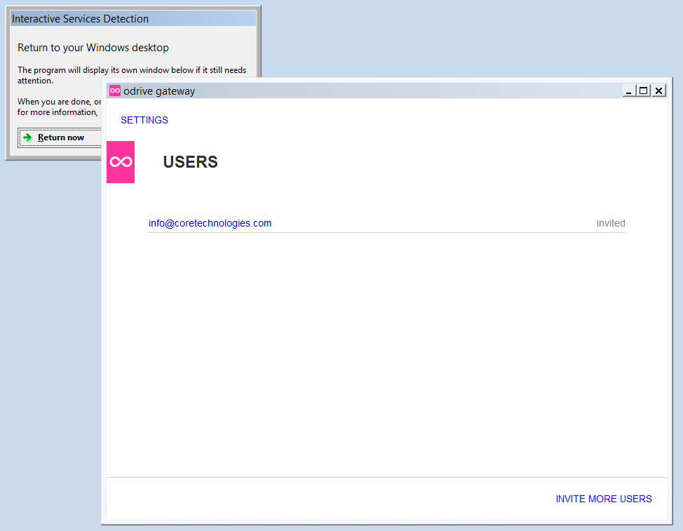Click the 'invited' status text
The width and height of the screenshot is (683, 531).
pos(611,223)
